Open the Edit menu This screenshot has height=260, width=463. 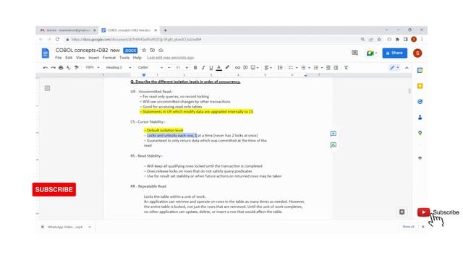click(x=69, y=58)
